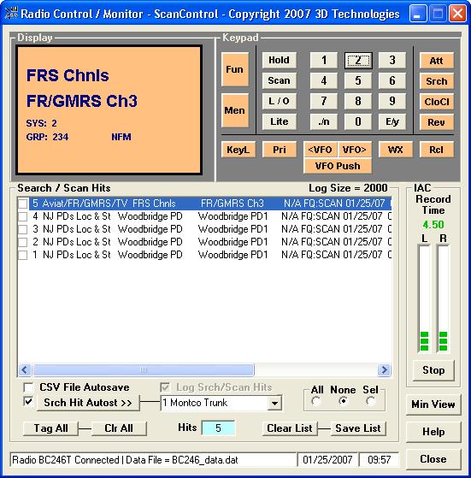Hit the Hold key on keypad
Image resolution: width=471 pixels, height=478 pixels.
(279, 60)
